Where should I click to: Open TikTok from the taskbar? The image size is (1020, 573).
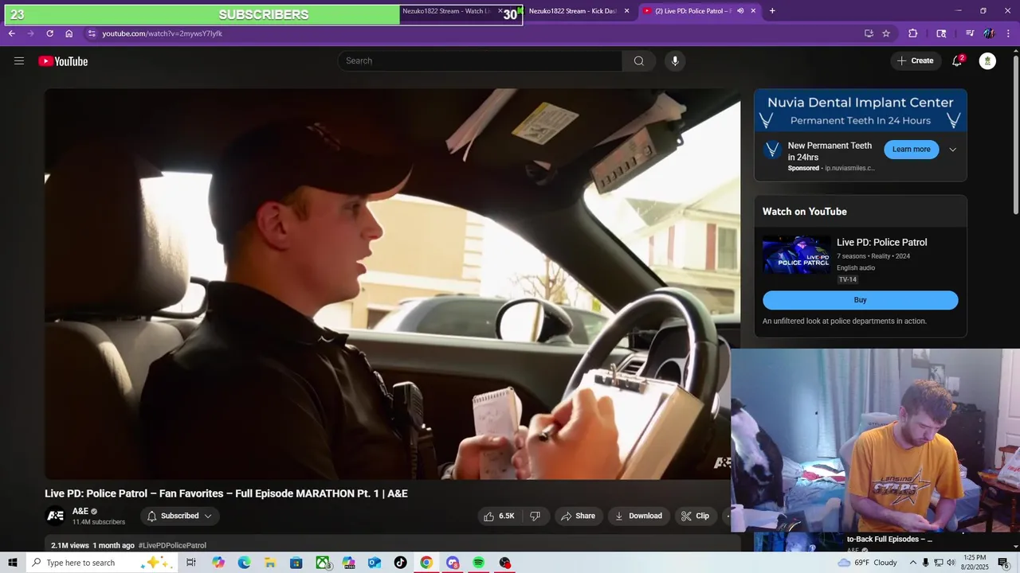(x=400, y=563)
